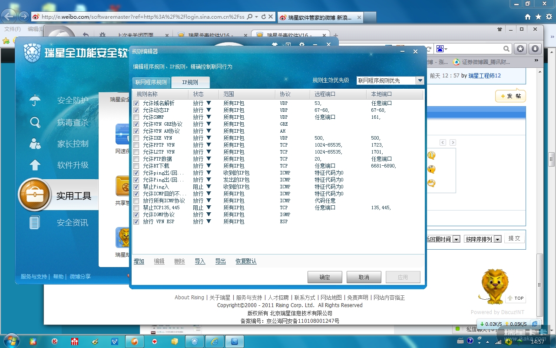Click the 提交 button on the forum page

click(514, 239)
